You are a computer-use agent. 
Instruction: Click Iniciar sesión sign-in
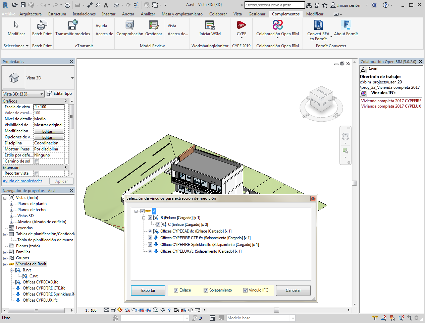345,5
